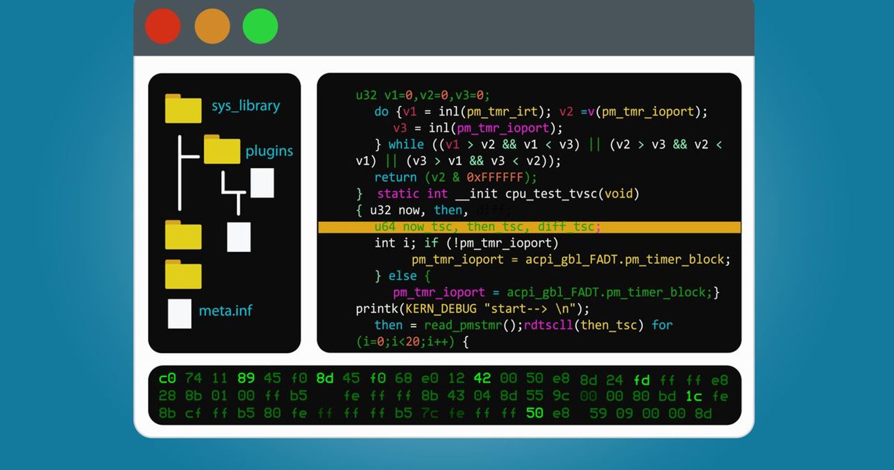The height and width of the screenshot is (470, 894).
Task: Select the lower white file under plugins branch
Action: [238, 237]
